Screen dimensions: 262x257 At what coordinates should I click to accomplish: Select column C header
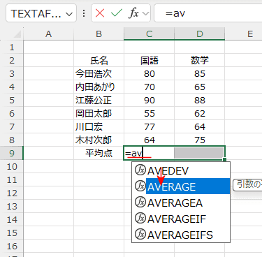[149, 34]
